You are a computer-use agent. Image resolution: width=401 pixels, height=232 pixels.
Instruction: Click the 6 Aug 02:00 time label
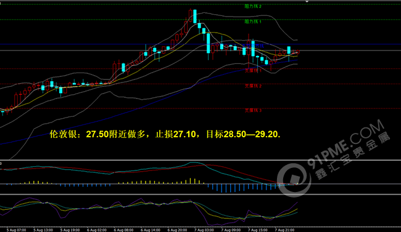97,230
